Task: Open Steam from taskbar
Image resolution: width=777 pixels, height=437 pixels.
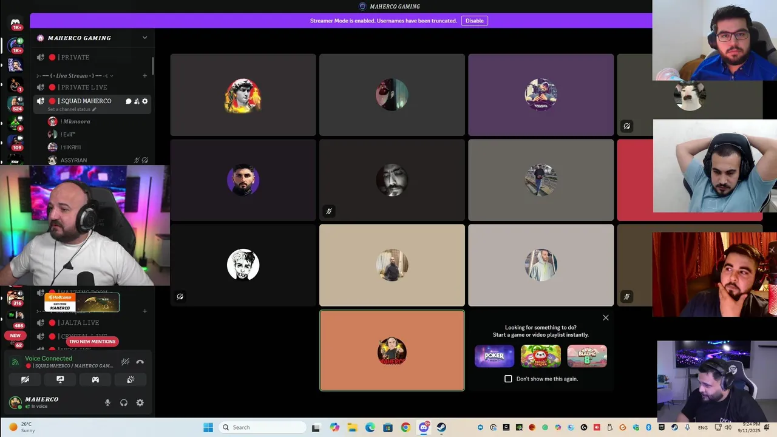Action: coord(441,427)
